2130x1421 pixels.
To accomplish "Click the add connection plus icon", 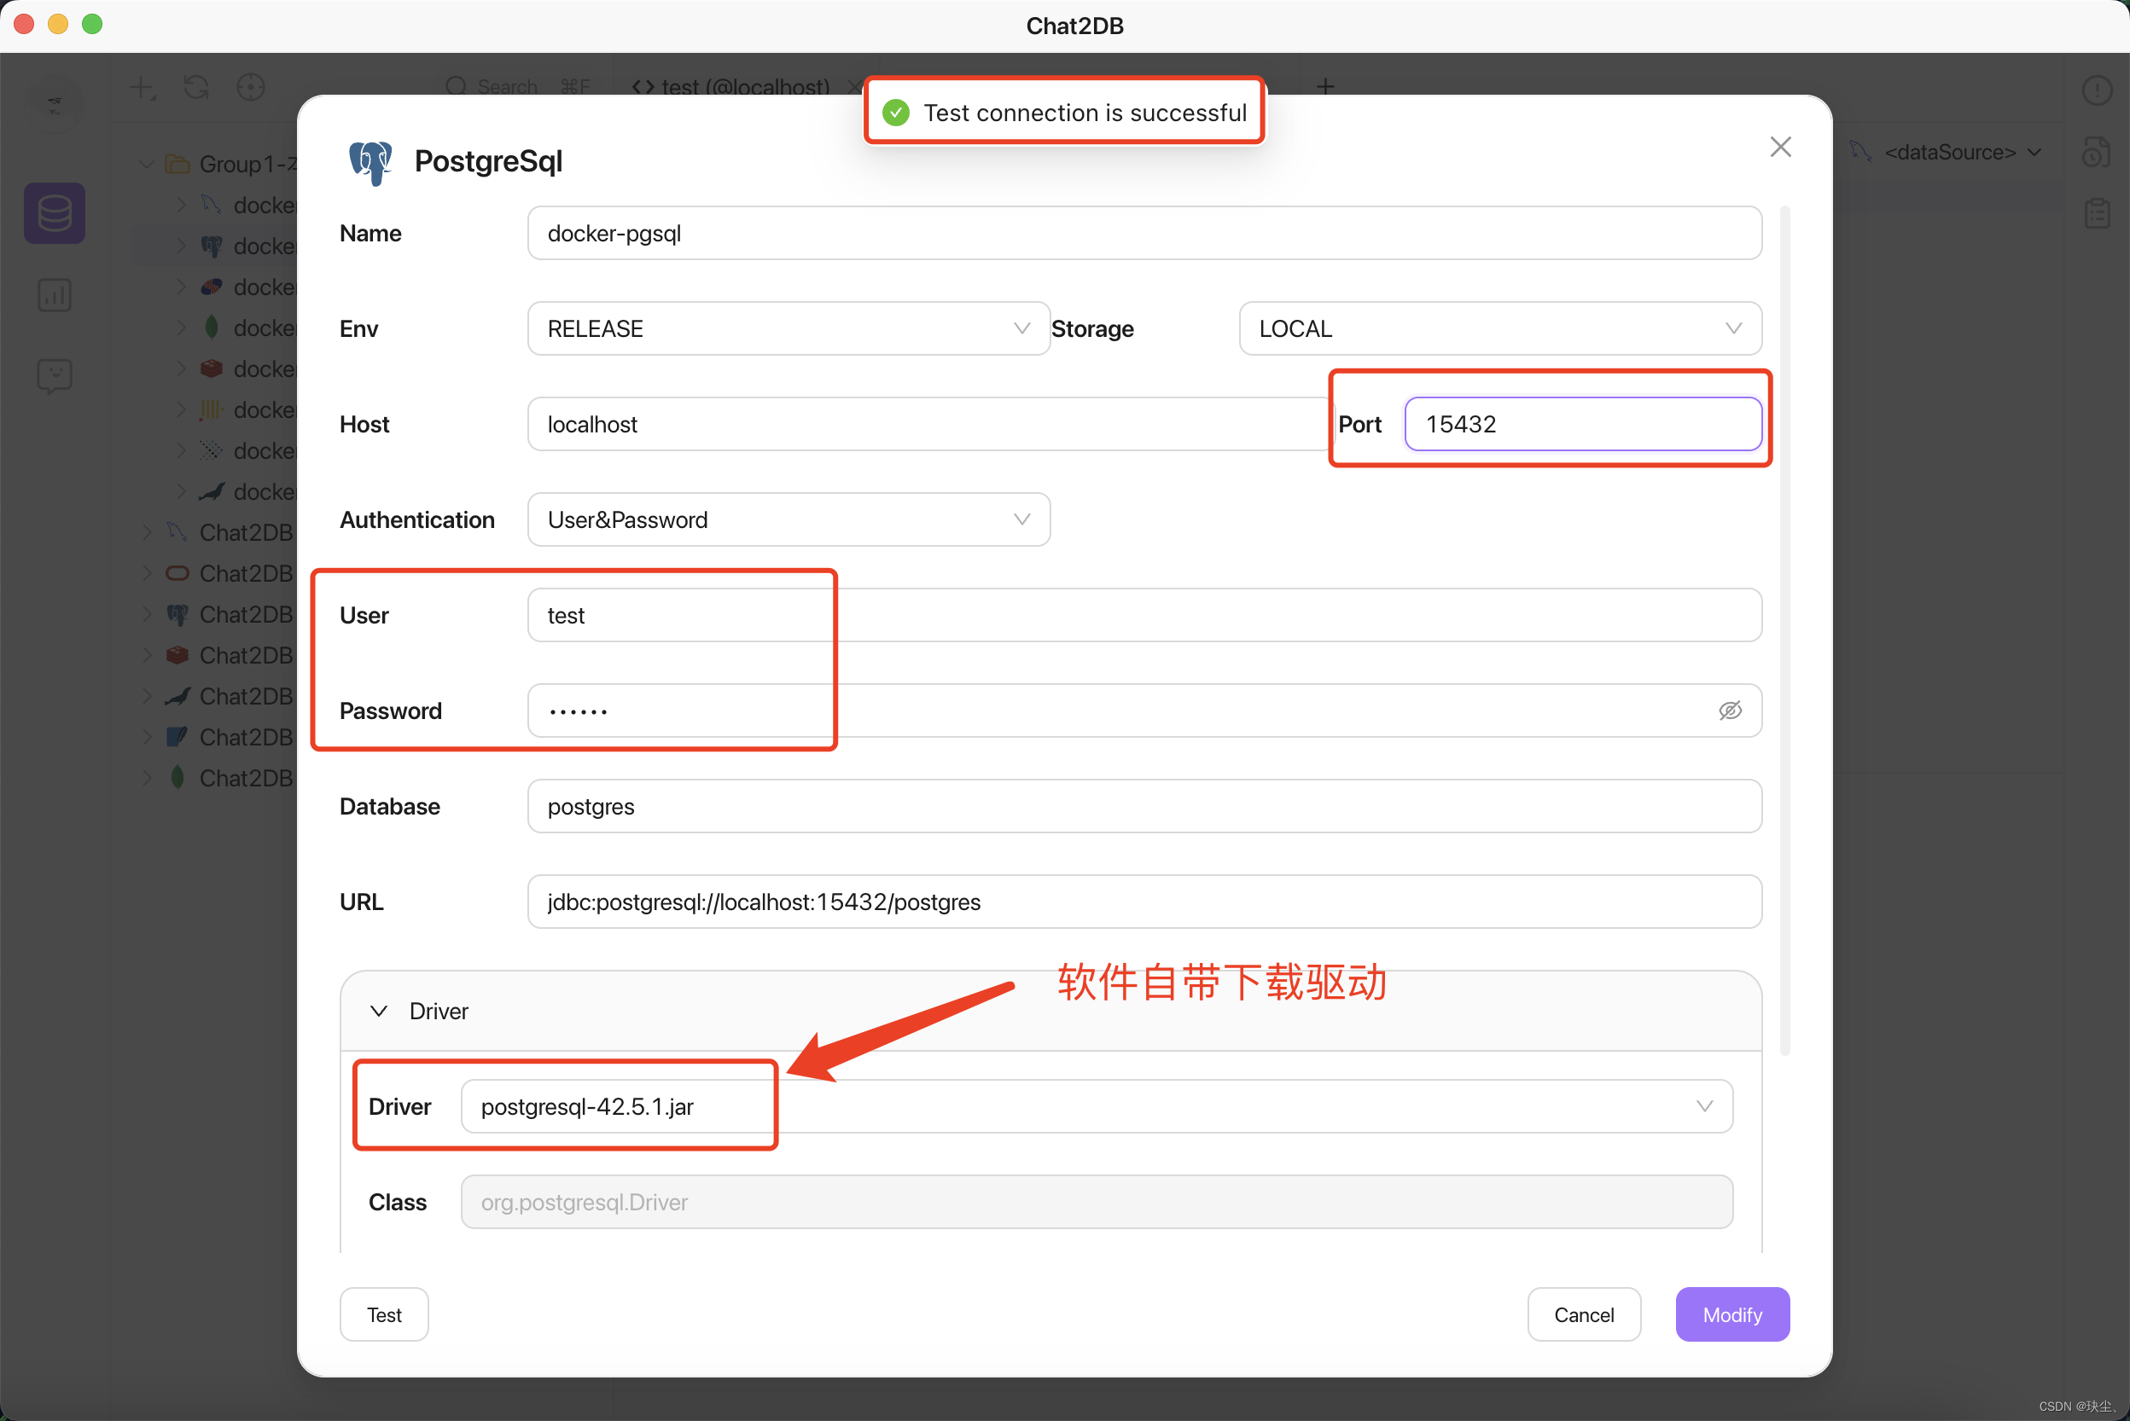I will click(x=143, y=88).
